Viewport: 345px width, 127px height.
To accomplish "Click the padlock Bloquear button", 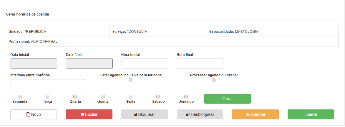I will (145, 114).
